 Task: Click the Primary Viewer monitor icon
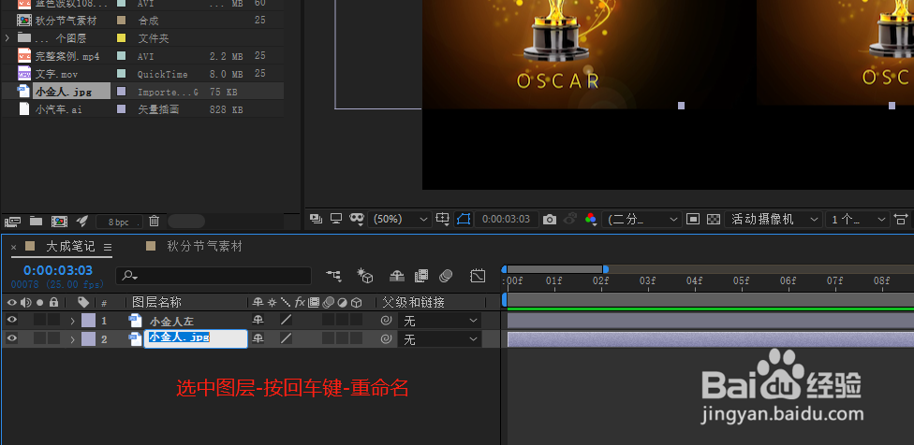336,219
